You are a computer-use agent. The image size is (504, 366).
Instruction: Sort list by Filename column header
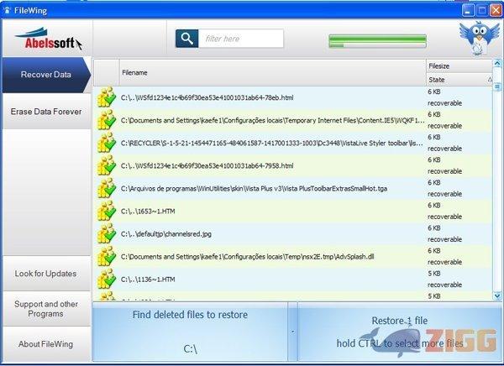click(x=269, y=72)
